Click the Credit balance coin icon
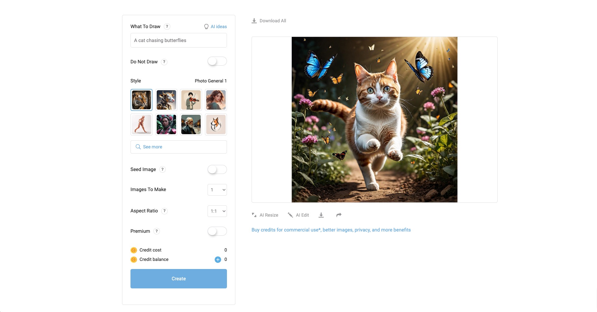Viewport: 597px width, 312px height. pos(134,260)
